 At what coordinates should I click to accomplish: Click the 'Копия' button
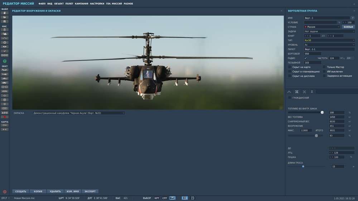click(x=38, y=191)
